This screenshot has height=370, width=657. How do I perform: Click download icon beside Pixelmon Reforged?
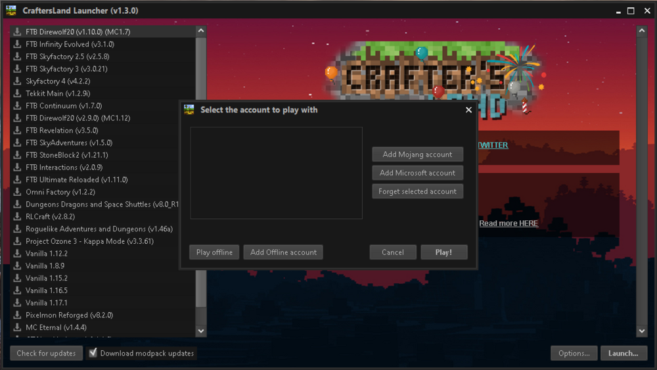(x=18, y=315)
